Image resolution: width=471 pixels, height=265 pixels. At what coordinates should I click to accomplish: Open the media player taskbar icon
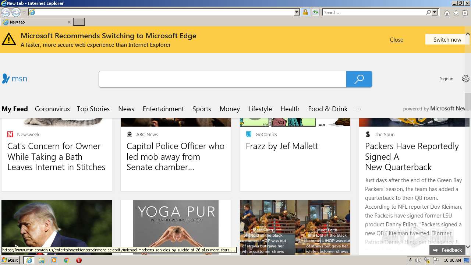pos(54,260)
